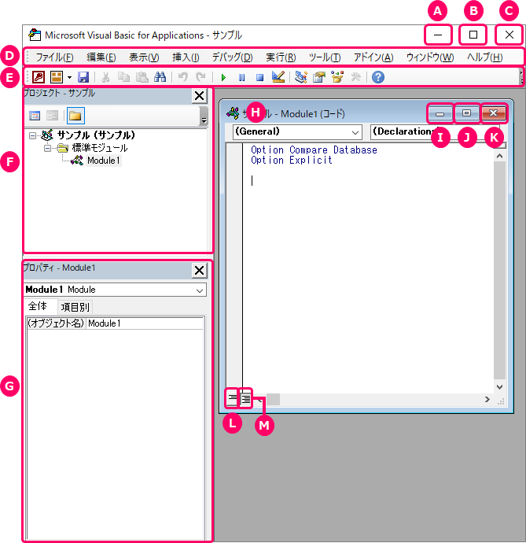The width and height of the screenshot is (526, 543).
Task: Click the (オブジェクト名) property label
Action: [x=56, y=323]
